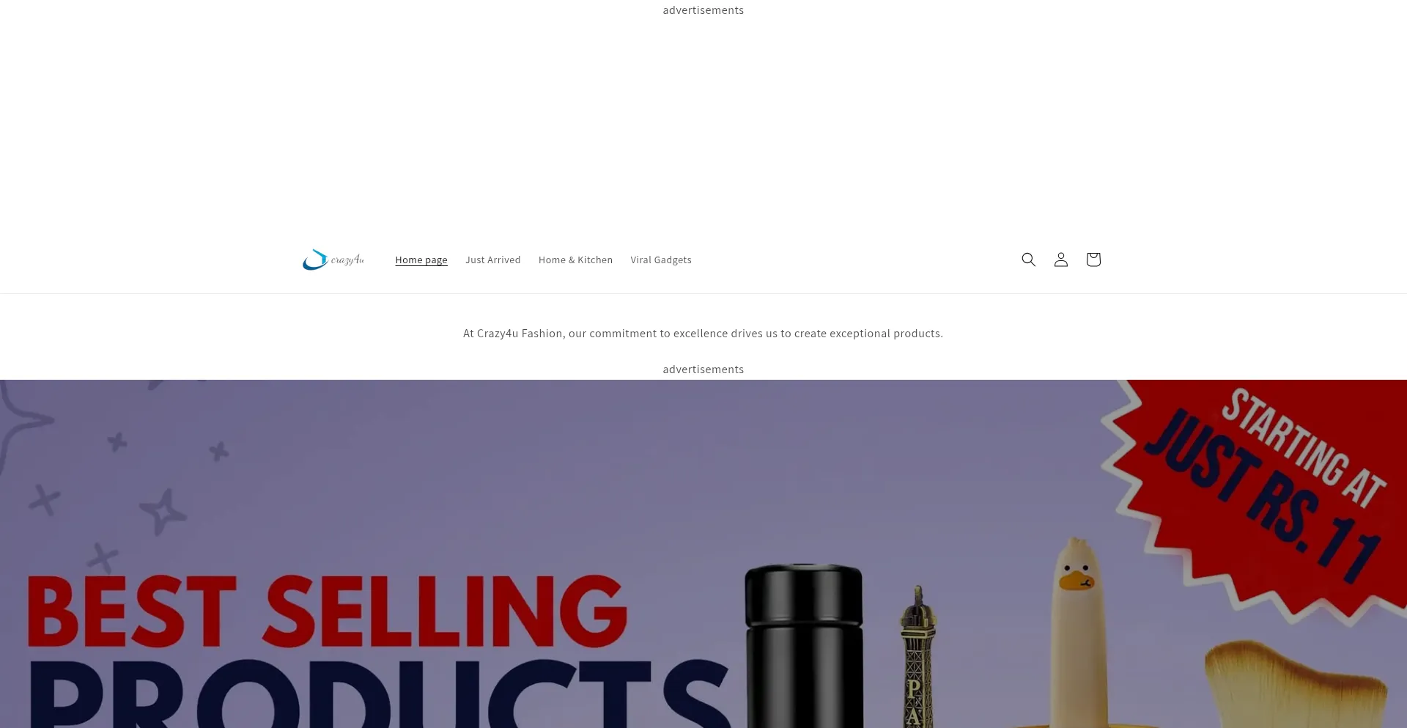Go to the Home page menu link

tap(421, 260)
